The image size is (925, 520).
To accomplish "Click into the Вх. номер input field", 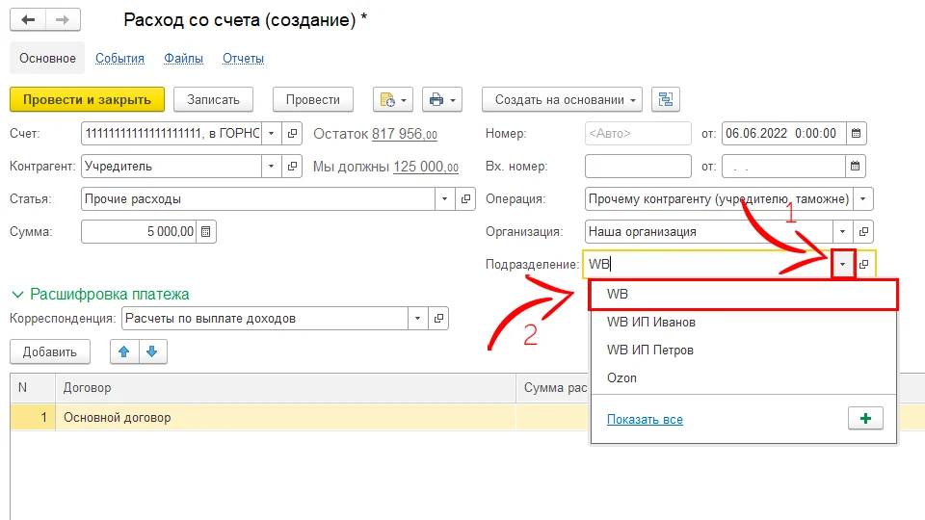I will click(637, 167).
